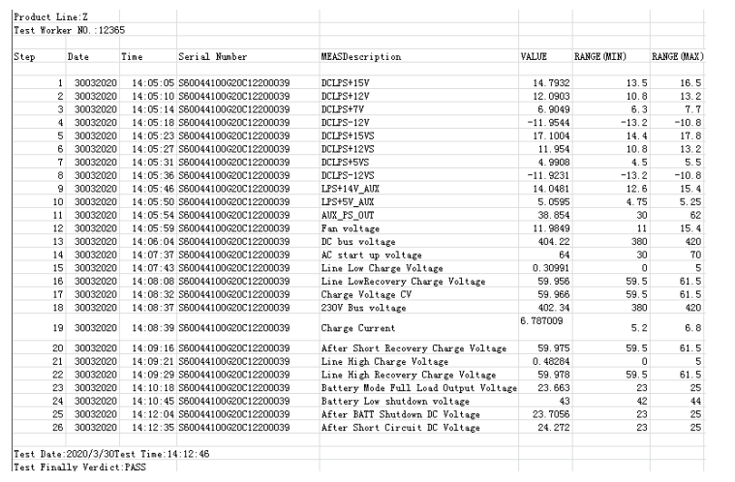Click the "Test Date:2020/3/30" cell
Image resolution: width=735 pixels, height=482 pixels.
pyautogui.click(x=52, y=452)
